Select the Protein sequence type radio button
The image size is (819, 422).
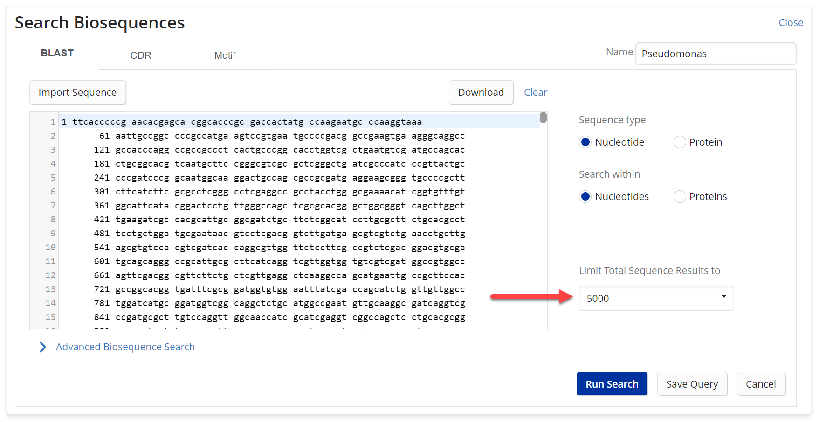[x=680, y=142]
